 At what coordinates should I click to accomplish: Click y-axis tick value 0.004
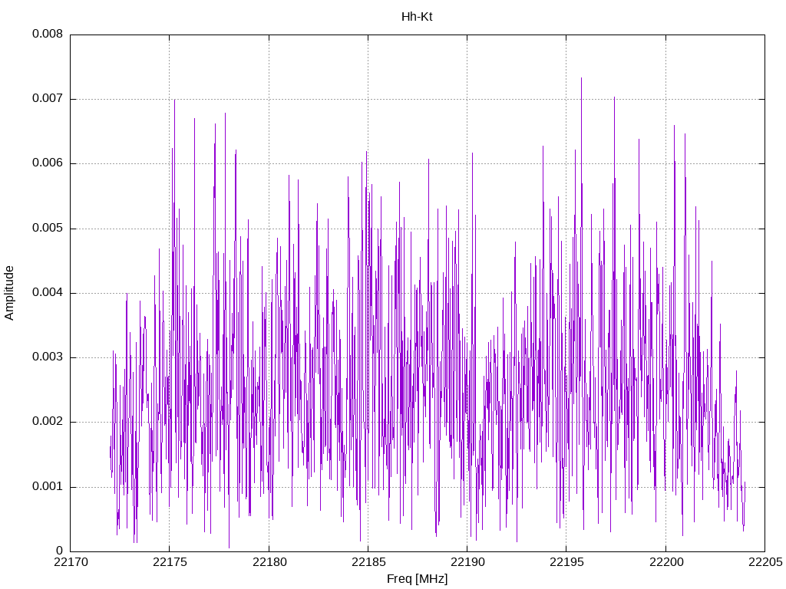point(48,293)
